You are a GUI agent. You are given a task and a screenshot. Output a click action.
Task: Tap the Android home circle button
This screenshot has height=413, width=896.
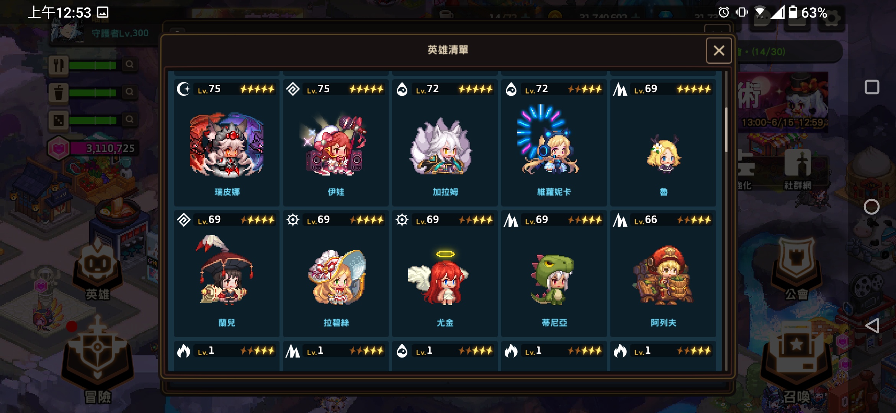[871, 207]
